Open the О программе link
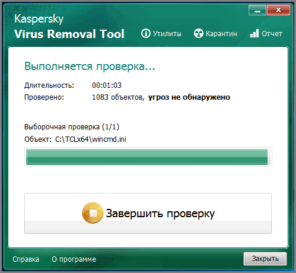Image resolution: width=296 pixels, height=273 pixels. pos(74,259)
